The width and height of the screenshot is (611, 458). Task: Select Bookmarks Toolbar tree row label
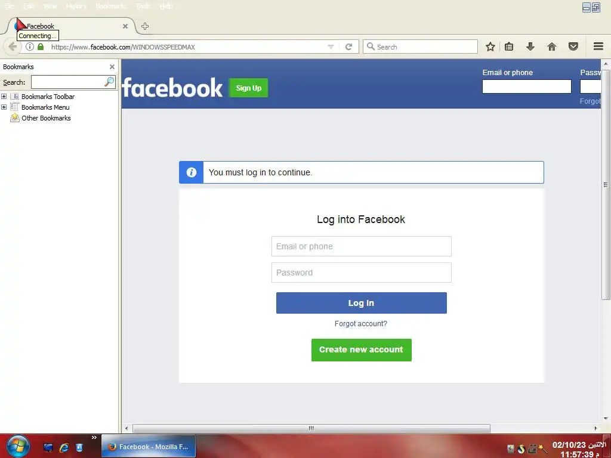click(48, 97)
